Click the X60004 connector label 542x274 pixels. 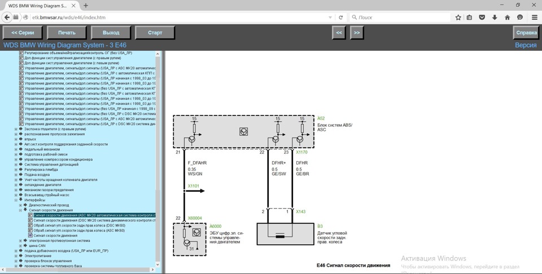coord(195,218)
